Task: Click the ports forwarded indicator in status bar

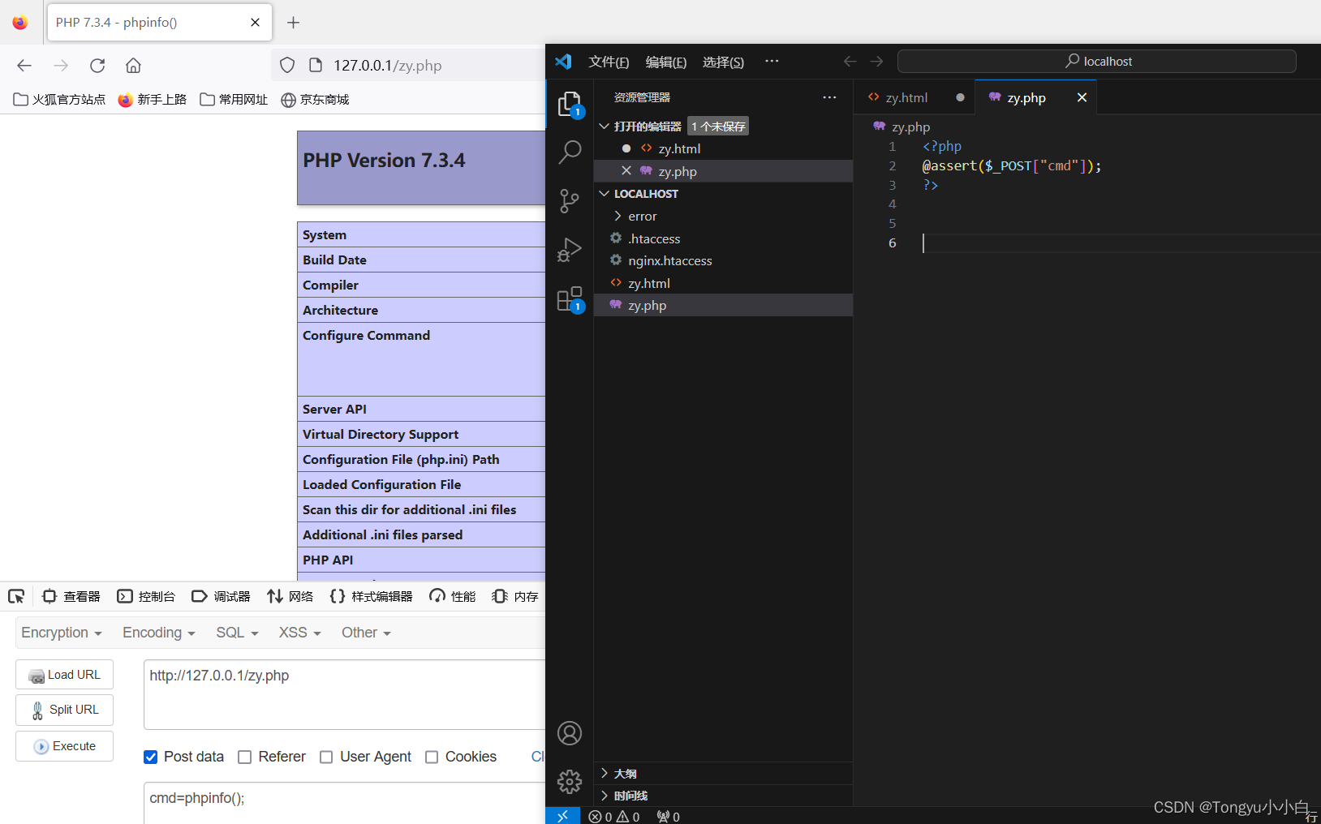Action: [x=669, y=817]
